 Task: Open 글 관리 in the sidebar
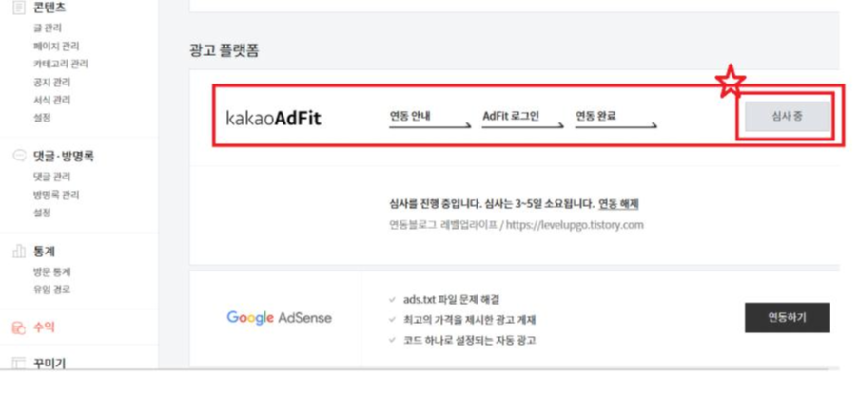(48, 28)
